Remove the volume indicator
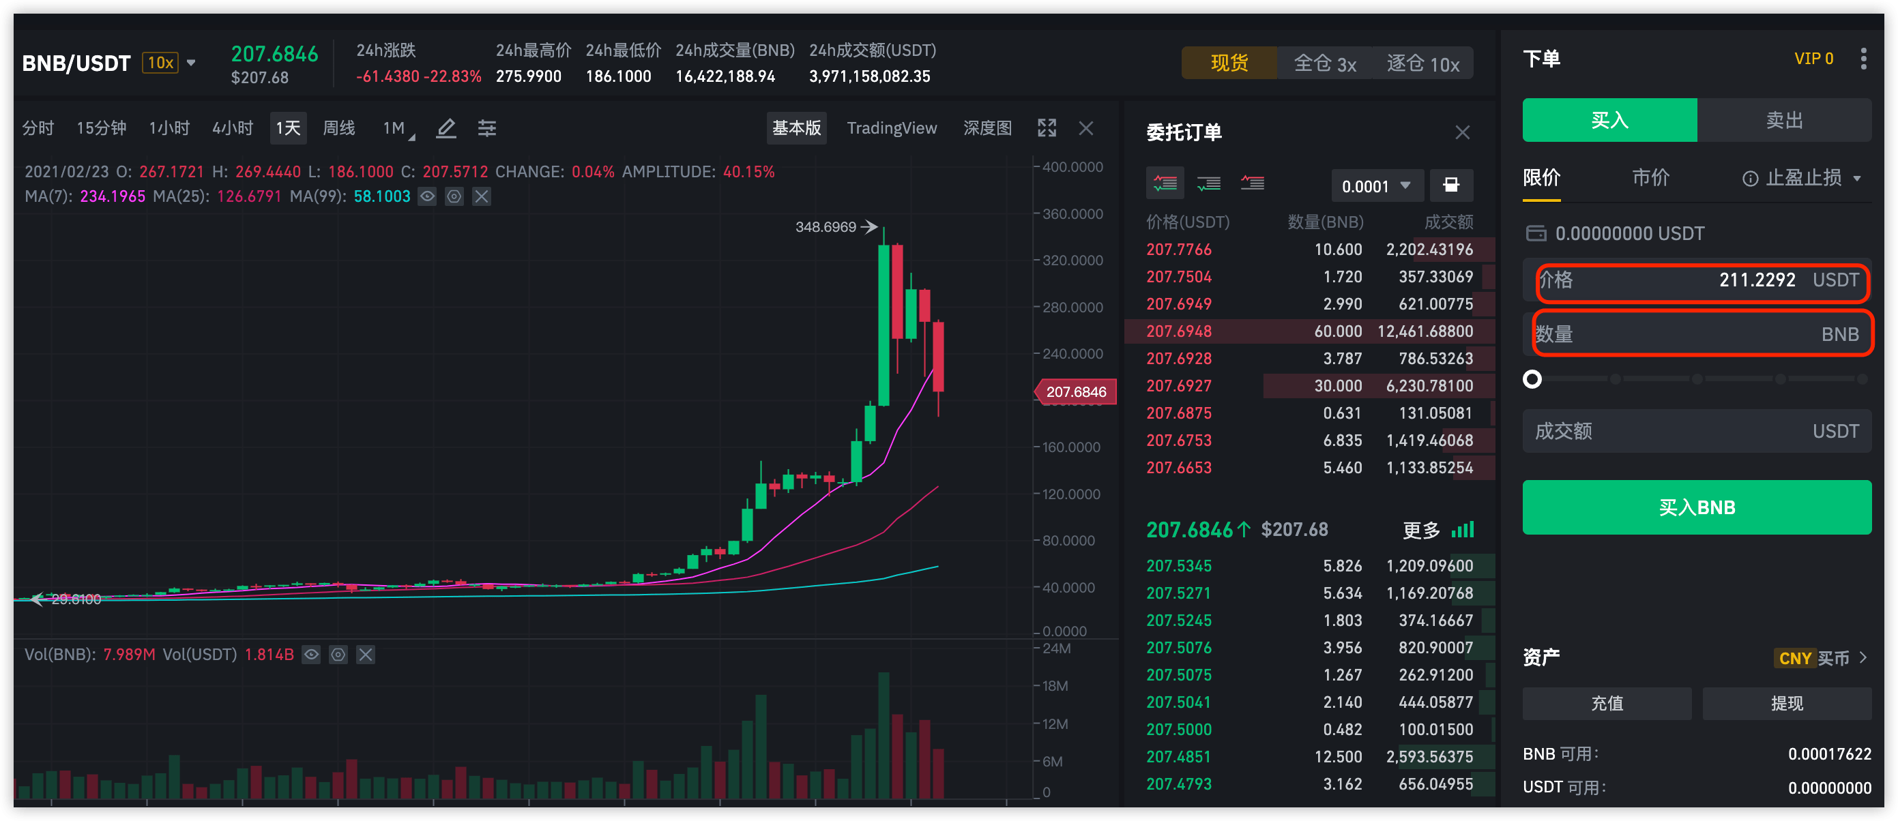This screenshot has width=1898, height=821. (x=366, y=655)
